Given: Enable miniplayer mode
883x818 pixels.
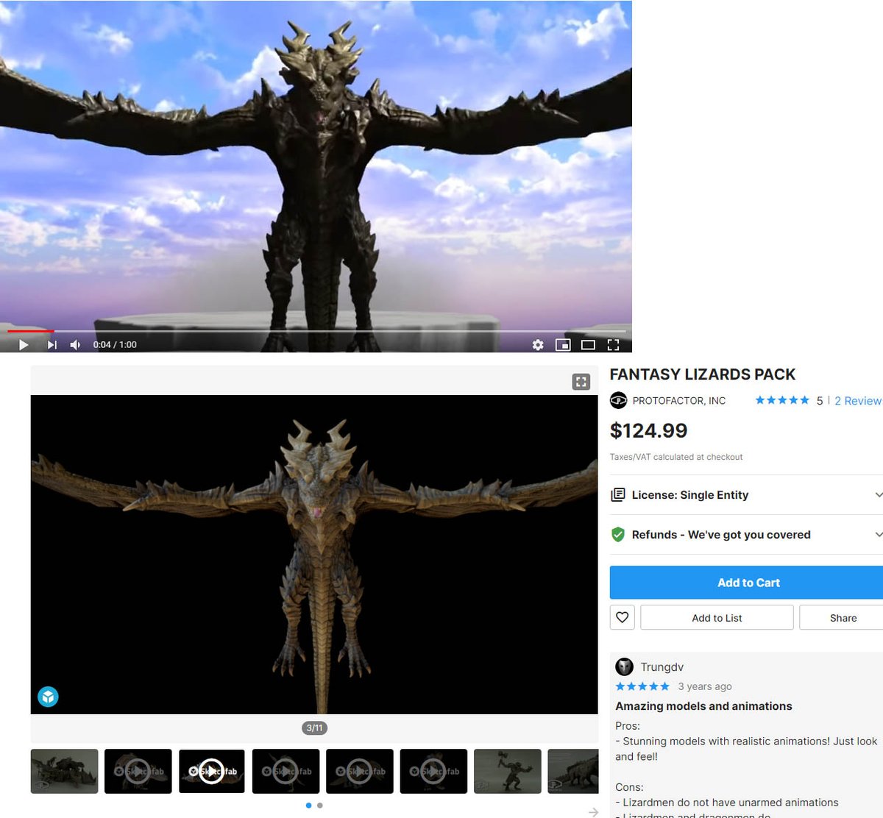Looking at the screenshot, I should 563,344.
